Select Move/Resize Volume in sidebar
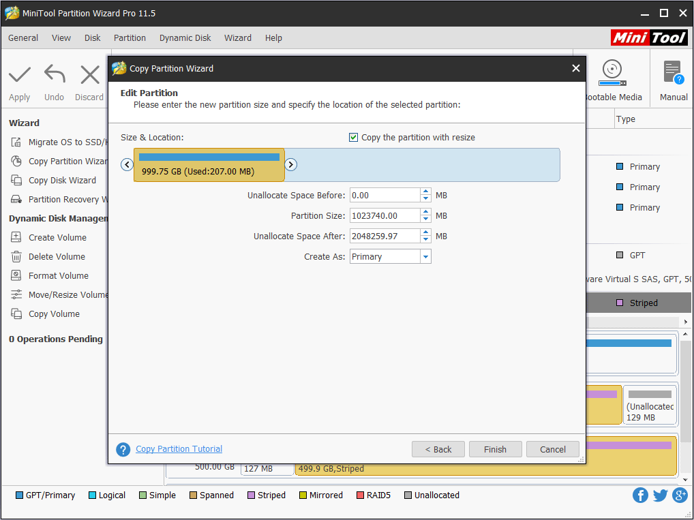The height and width of the screenshot is (520, 694). pos(59,294)
